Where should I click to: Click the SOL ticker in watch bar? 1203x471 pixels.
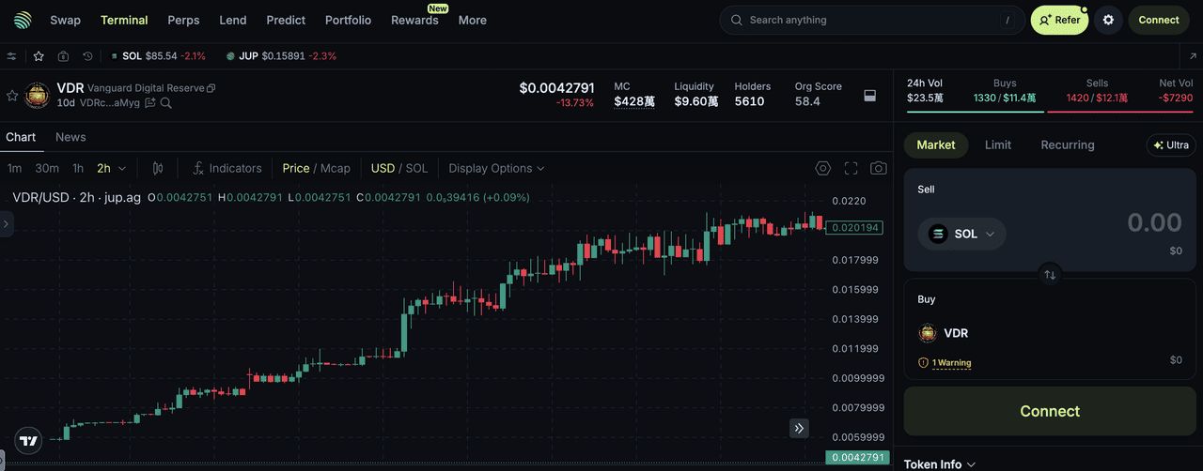157,56
